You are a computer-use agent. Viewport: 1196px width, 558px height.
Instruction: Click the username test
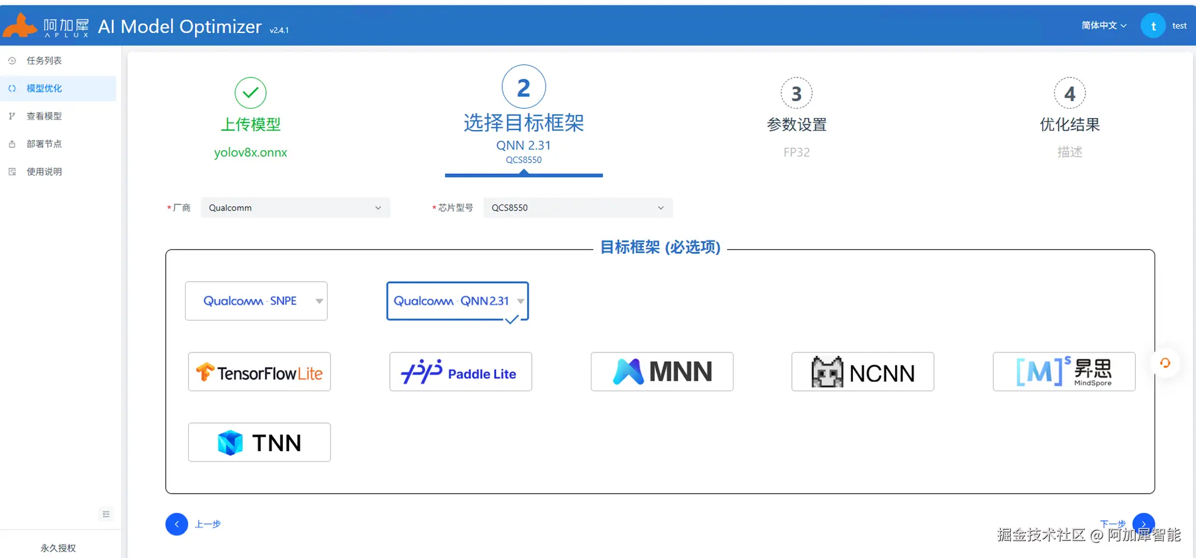(1179, 25)
